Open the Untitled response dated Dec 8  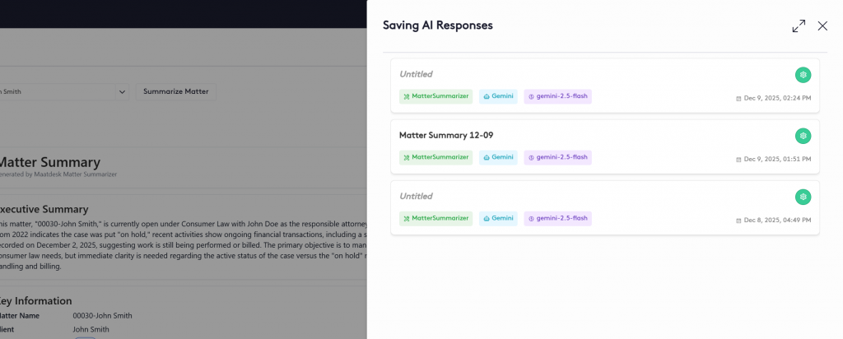click(x=416, y=197)
